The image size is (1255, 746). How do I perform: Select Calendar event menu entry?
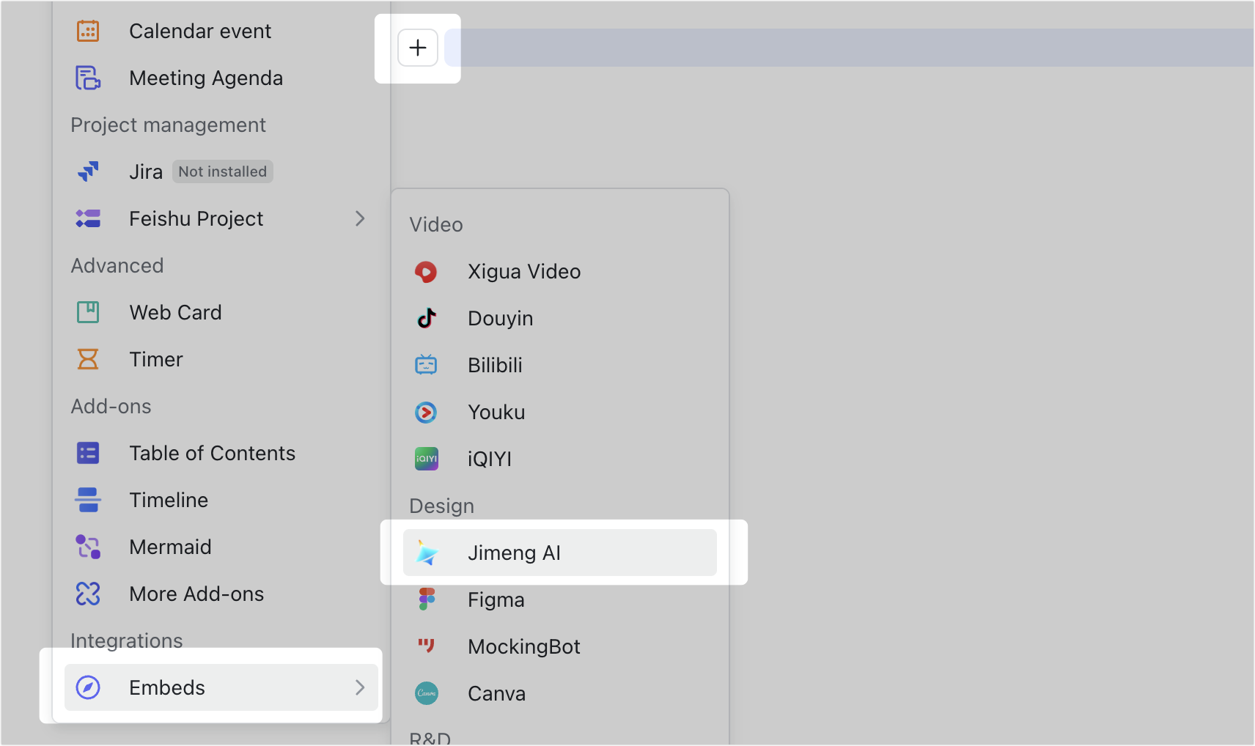pyautogui.click(x=221, y=31)
